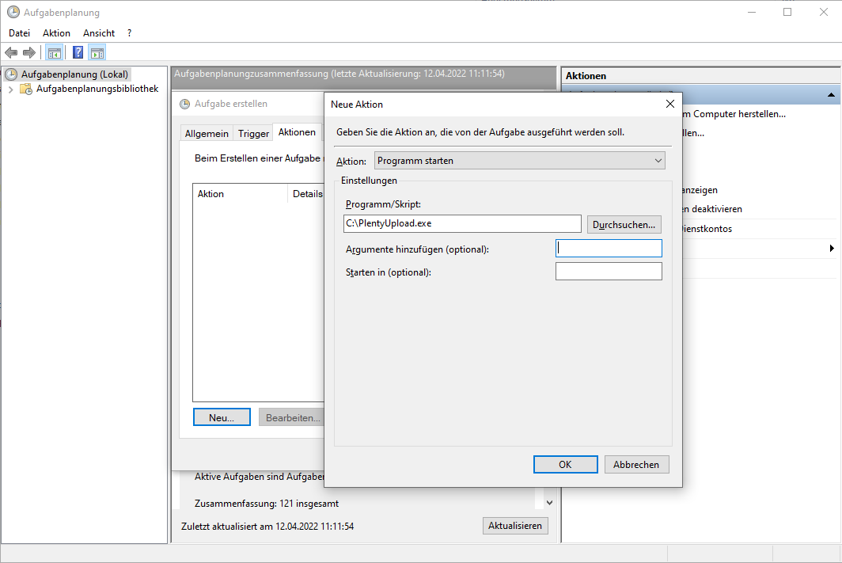Open the Aktion dropdown showing Programm starten
842x563 pixels.
pos(520,161)
